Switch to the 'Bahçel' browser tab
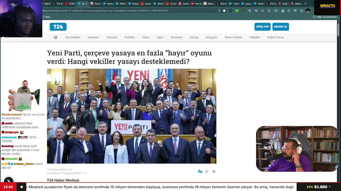The image size is (341, 191). (x=134, y=4)
